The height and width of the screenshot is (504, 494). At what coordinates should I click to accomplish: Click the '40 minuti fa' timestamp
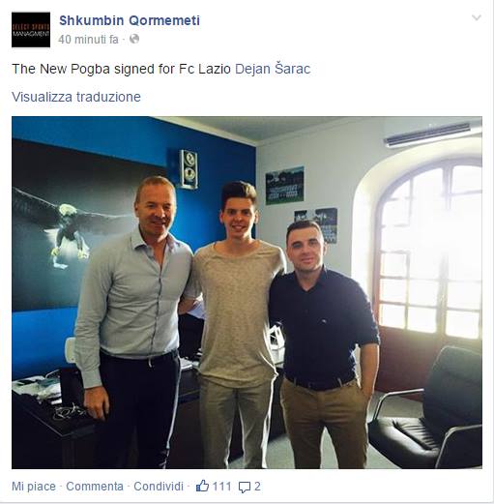pyautogui.click(x=88, y=40)
